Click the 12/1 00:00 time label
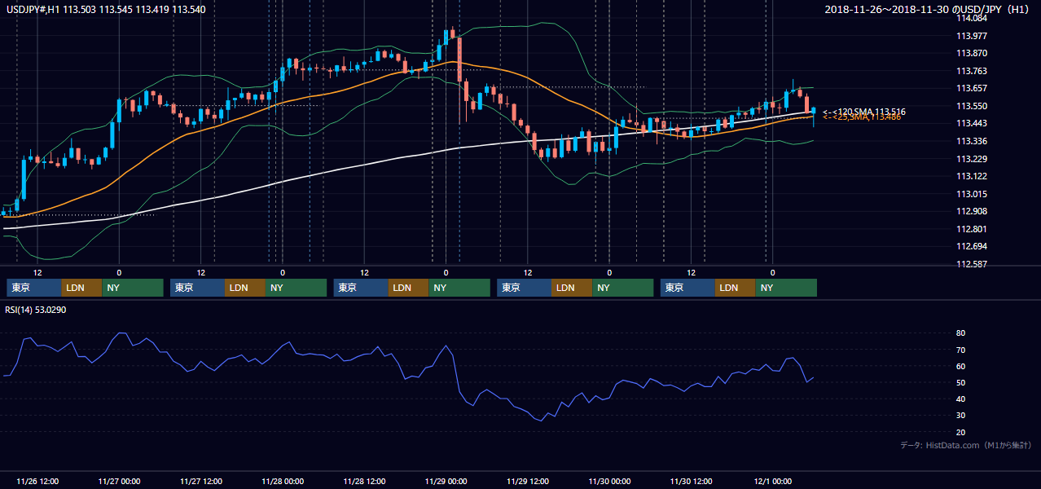This screenshot has width=1041, height=489. pos(772,481)
